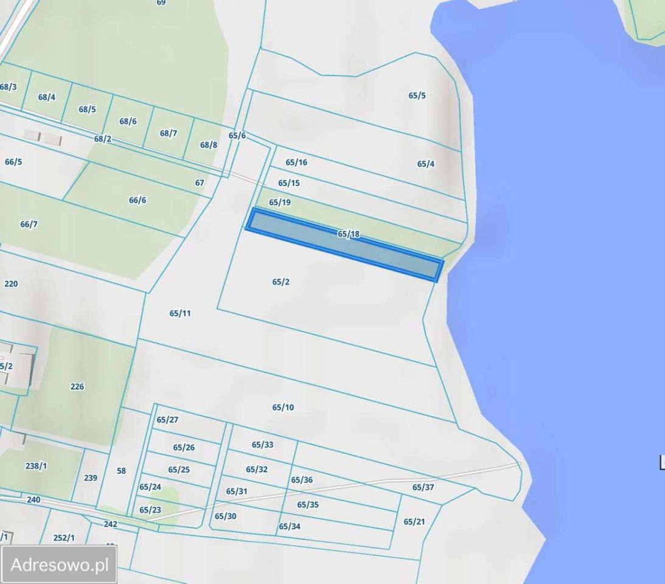Viewport: 665px width, 584px height.
Task: Click parcel label 68/4
Action: 47,97
